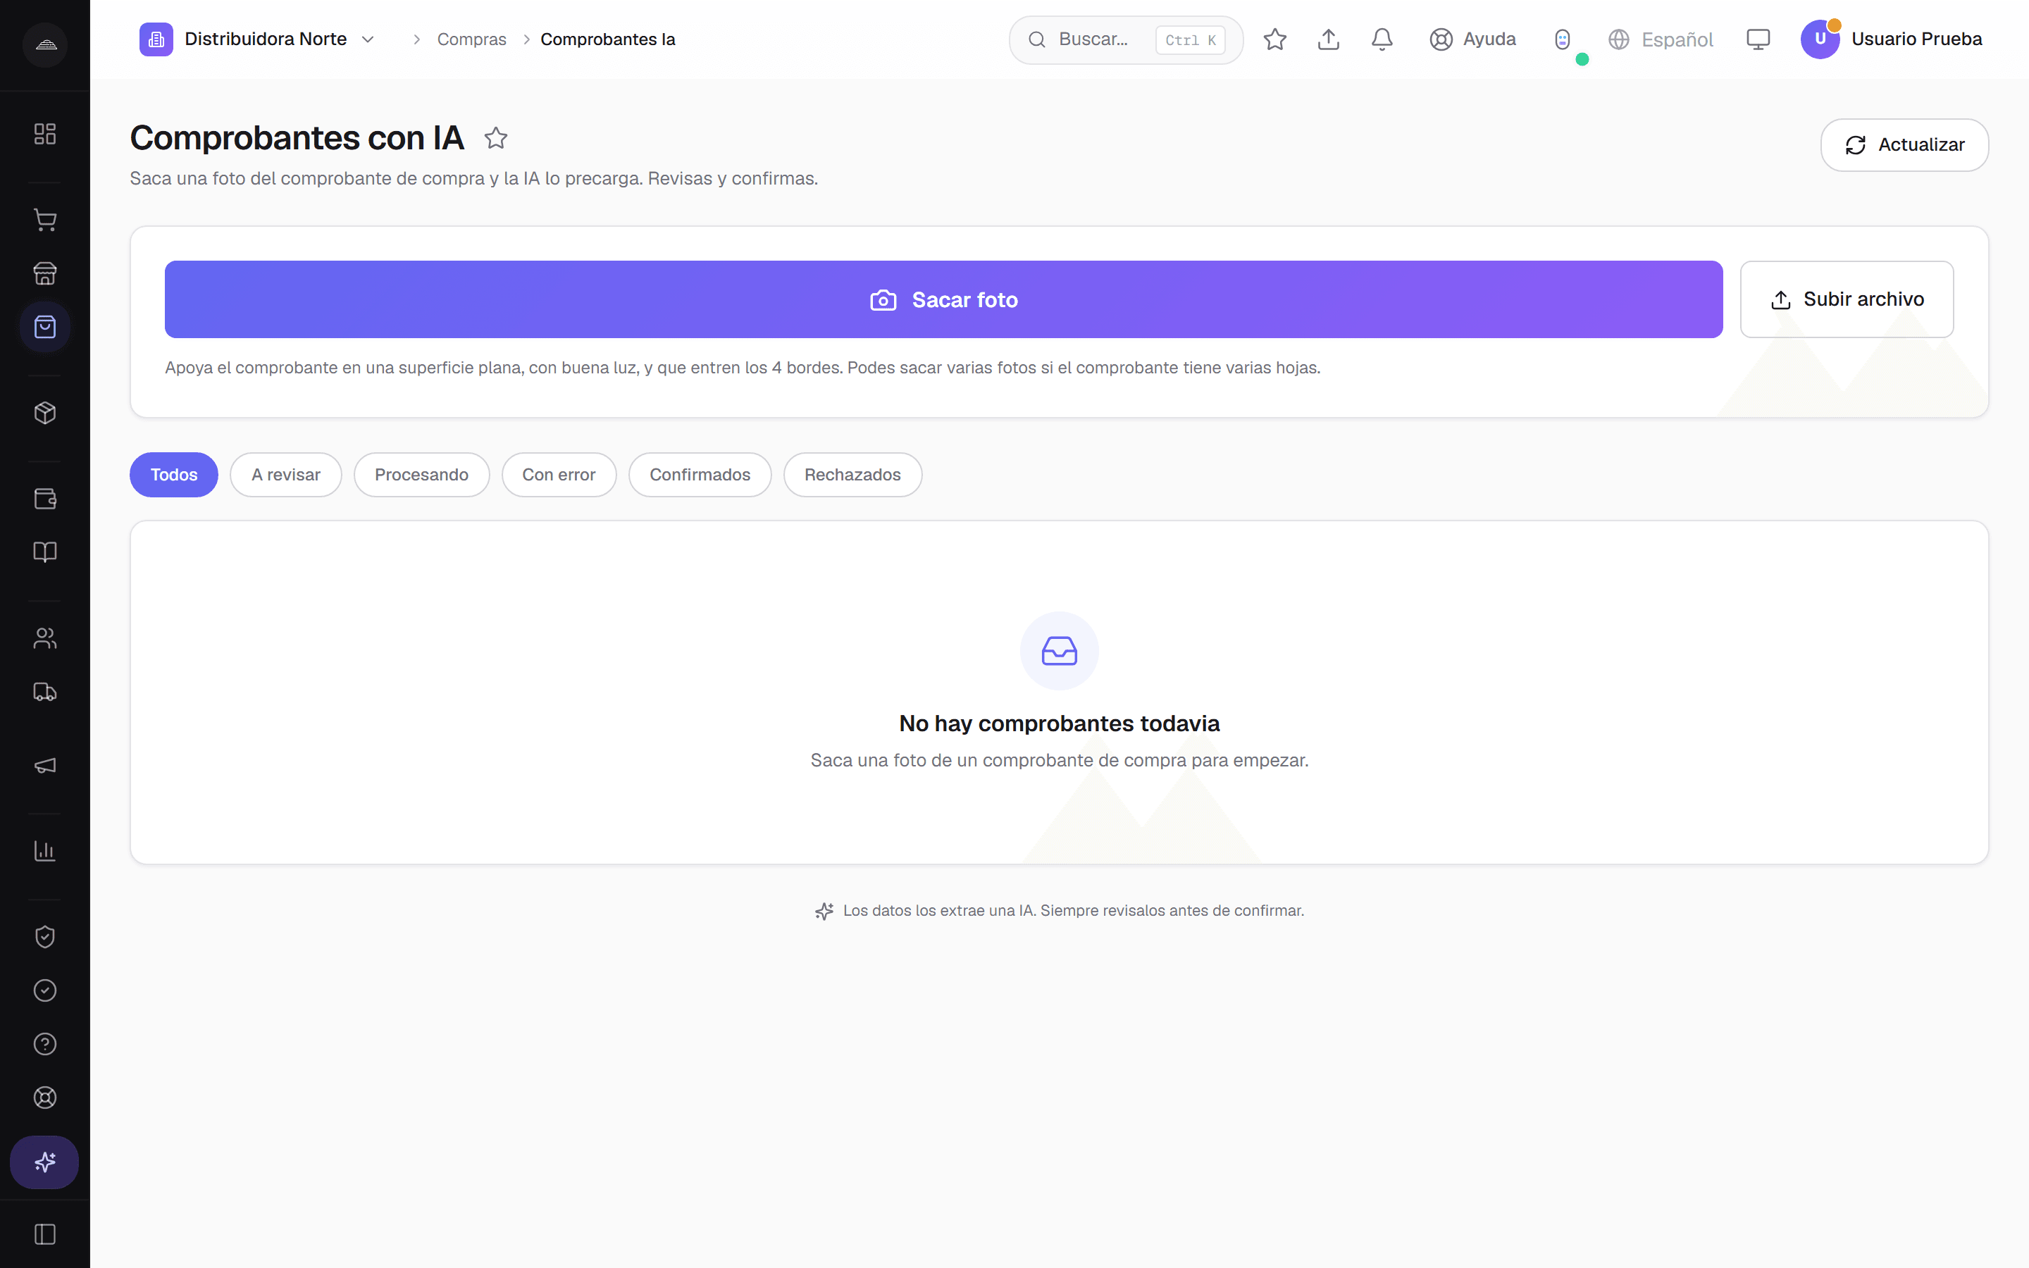Screen dimensions: 2029x1268
Task: Open the assistant bot icon with green dot
Action: tap(1563, 39)
